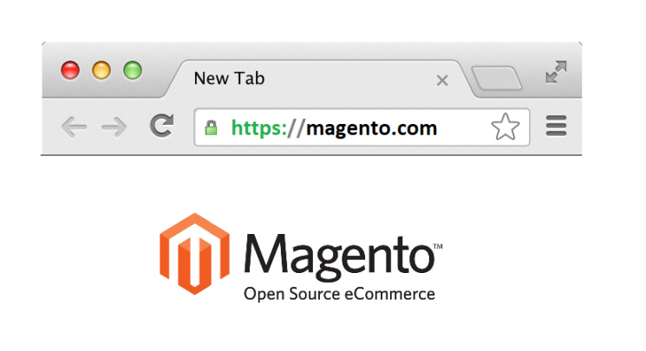Open the hamburger Chrome menu
The image size is (646, 351).
(x=556, y=126)
